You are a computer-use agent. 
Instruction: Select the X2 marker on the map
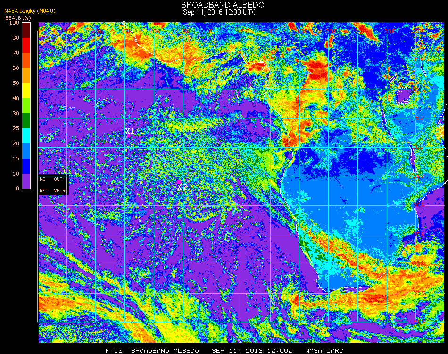point(182,187)
